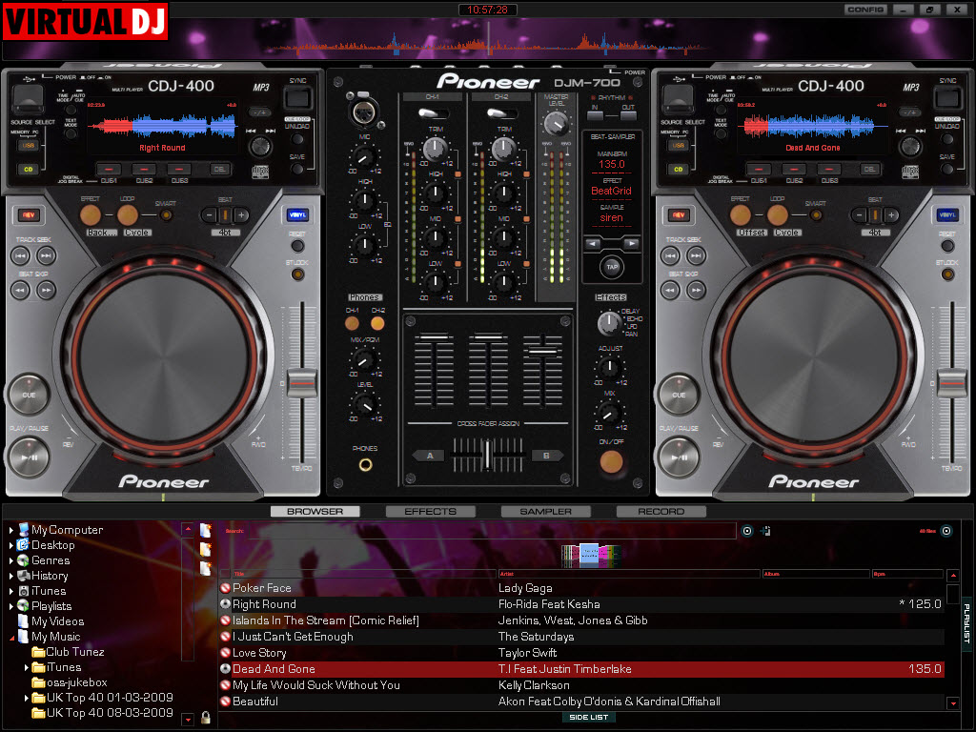The height and width of the screenshot is (732, 976).
Task: Click the padlock icon below the folder tree
Action: (205, 718)
